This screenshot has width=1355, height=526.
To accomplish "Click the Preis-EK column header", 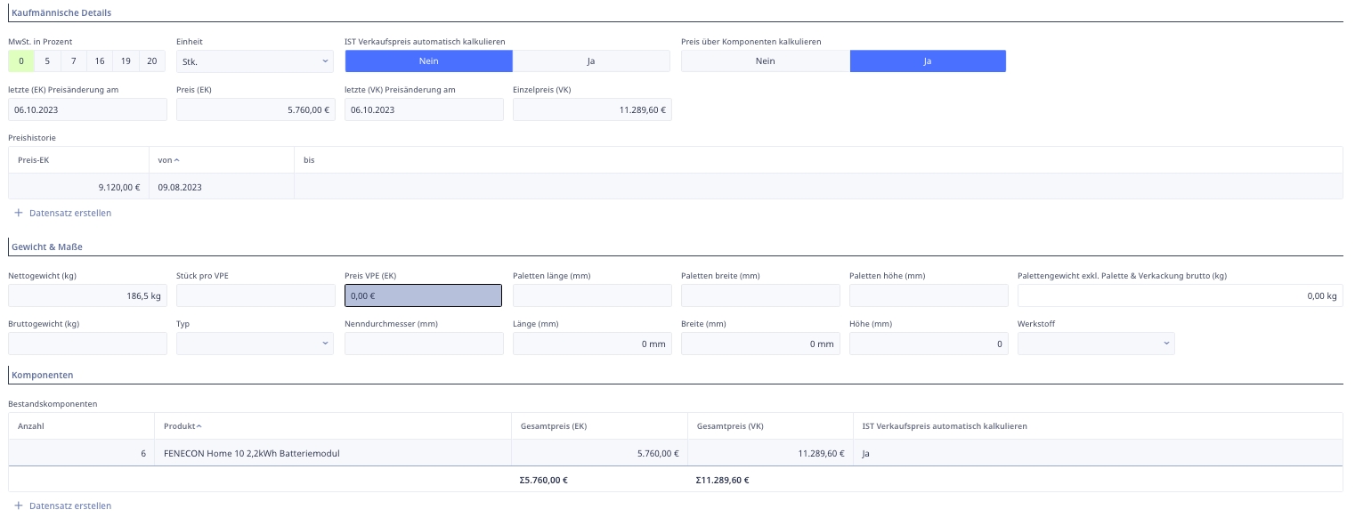I will pos(34,160).
